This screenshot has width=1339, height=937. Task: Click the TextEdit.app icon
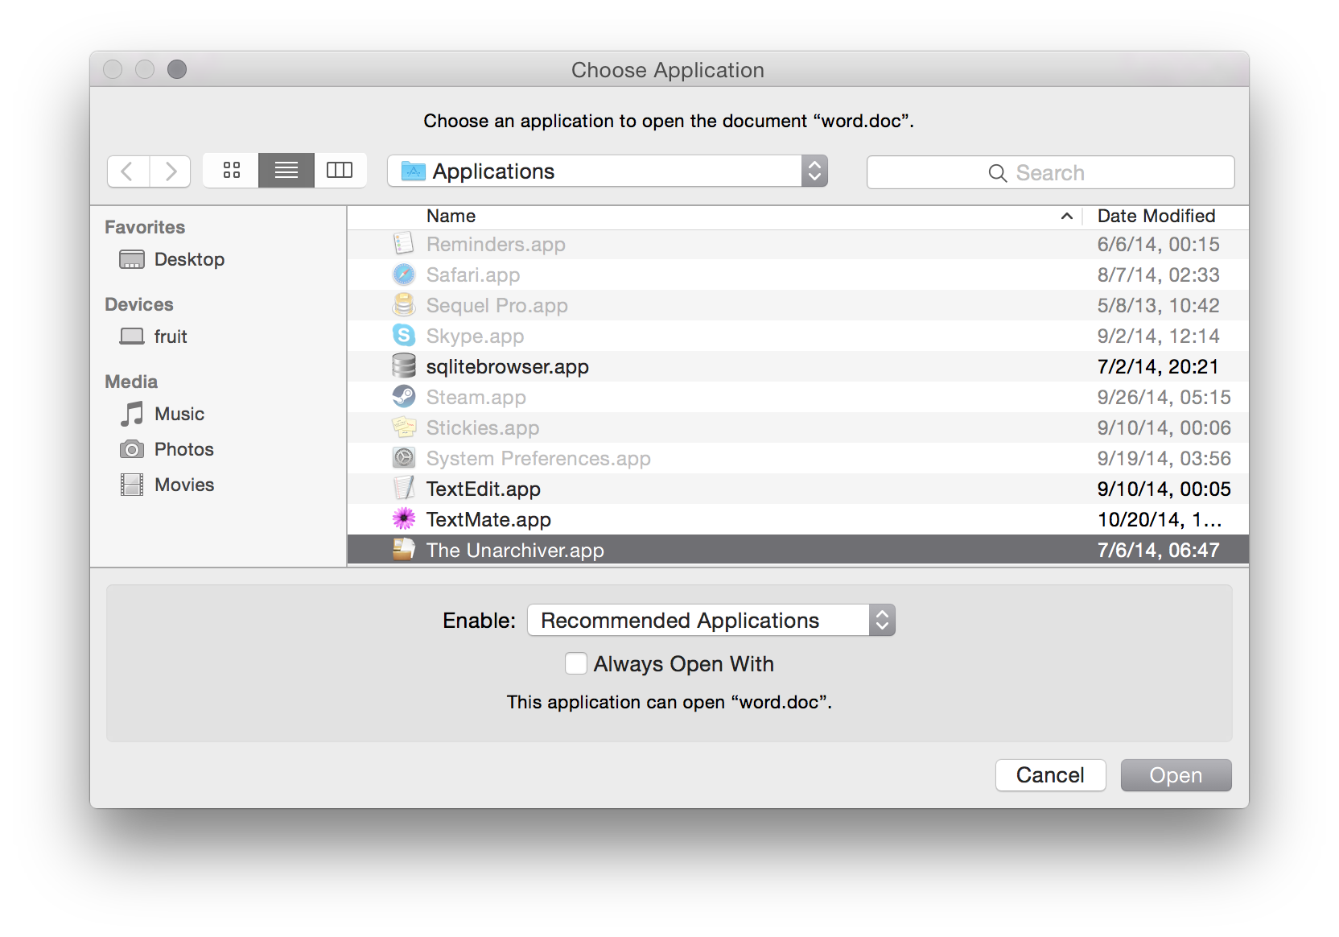coord(404,489)
